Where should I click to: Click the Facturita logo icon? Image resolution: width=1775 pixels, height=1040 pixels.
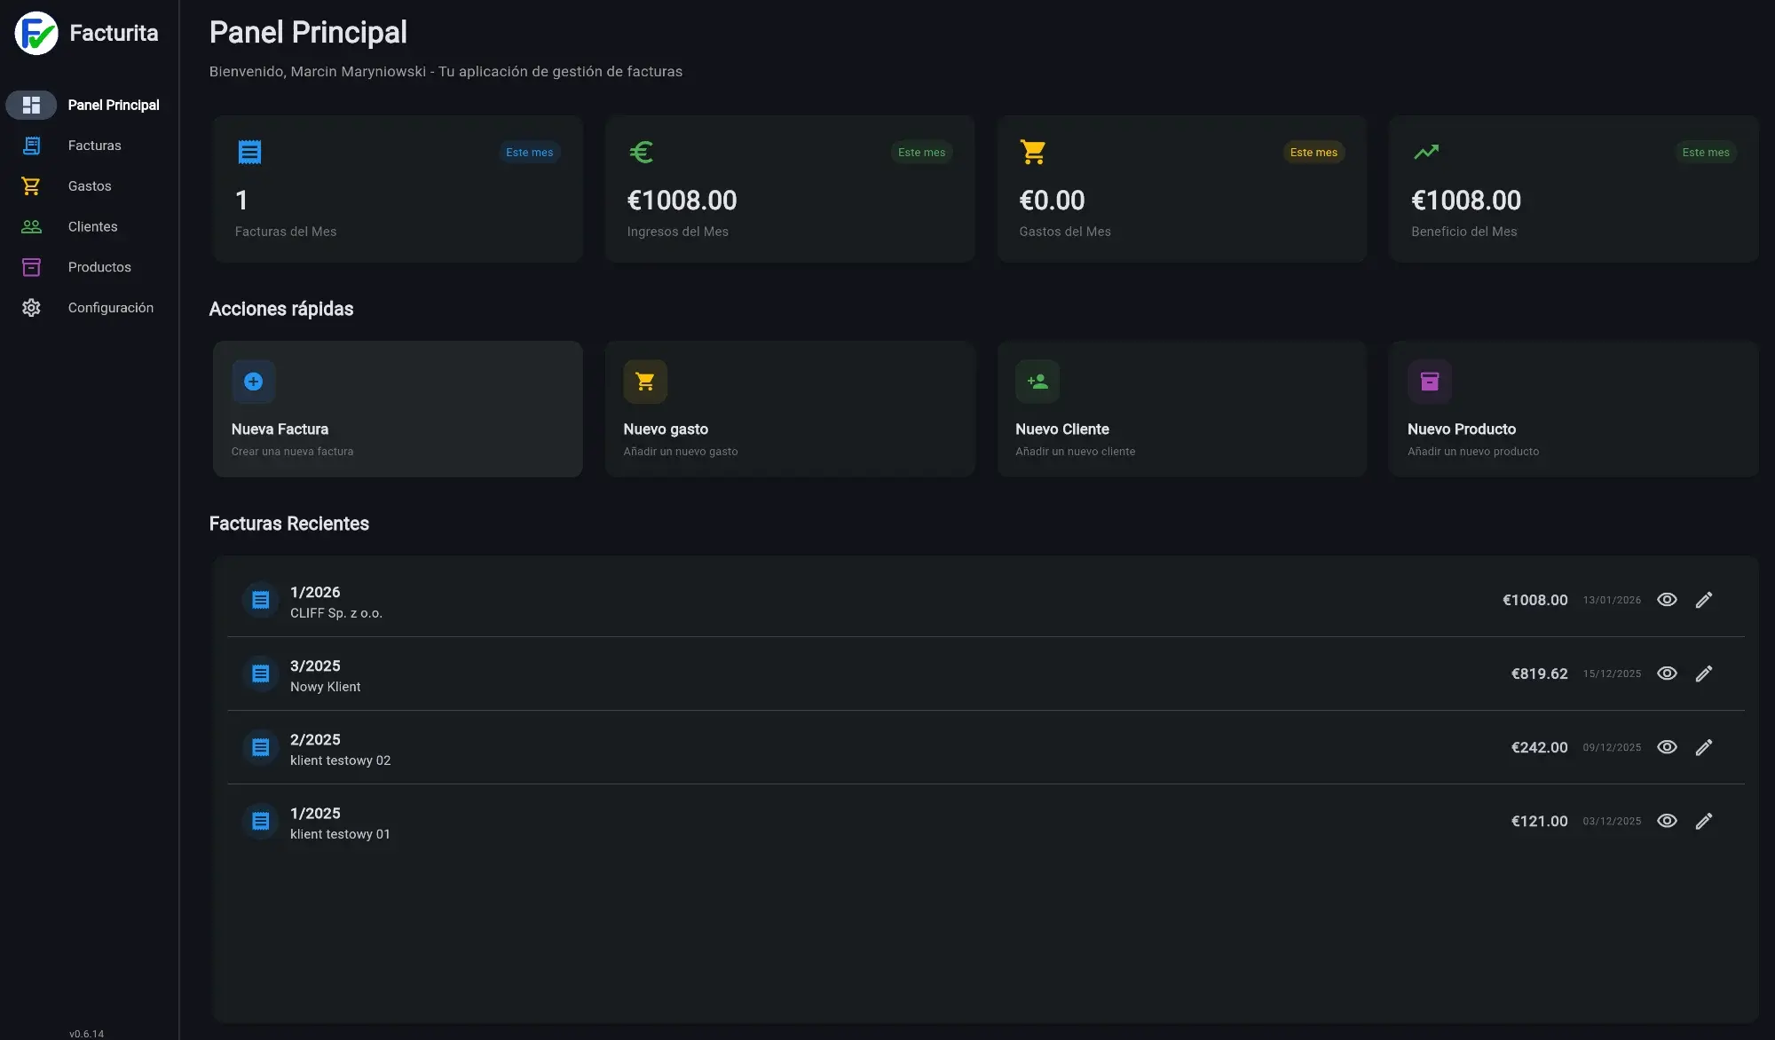click(35, 34)
